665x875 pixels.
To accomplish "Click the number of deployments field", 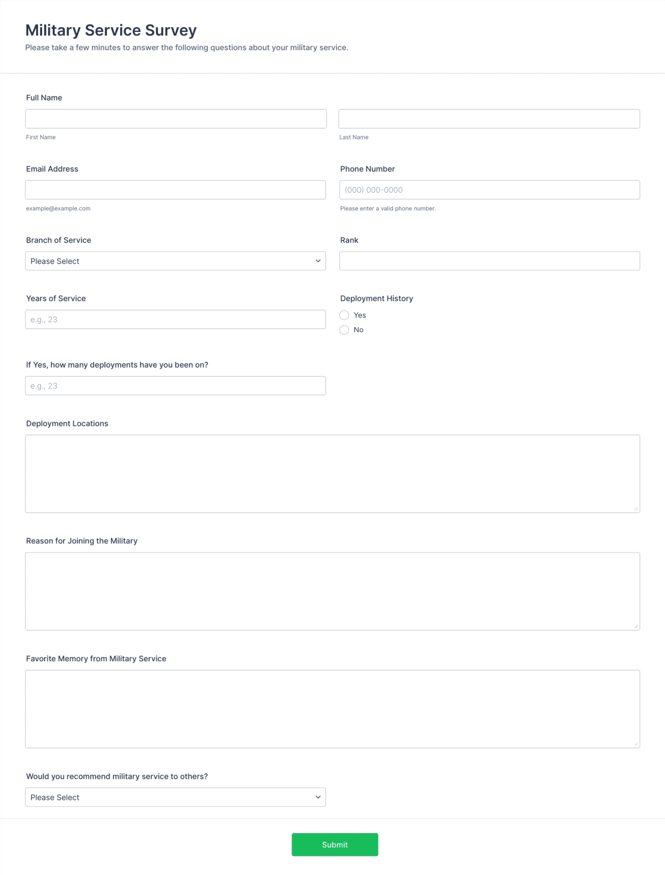I will (176, 385).
